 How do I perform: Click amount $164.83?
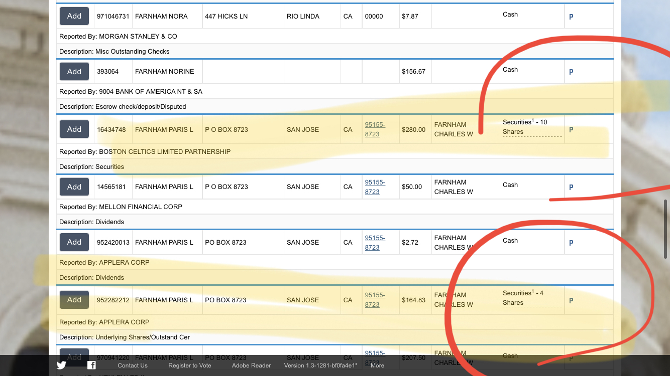tap(413, 300)
